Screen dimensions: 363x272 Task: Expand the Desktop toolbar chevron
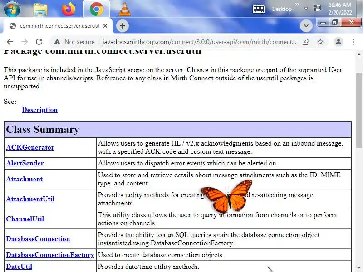(297, 4)
